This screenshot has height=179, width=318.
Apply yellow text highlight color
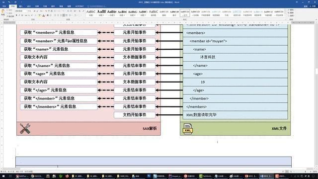(x=40, y=15)
